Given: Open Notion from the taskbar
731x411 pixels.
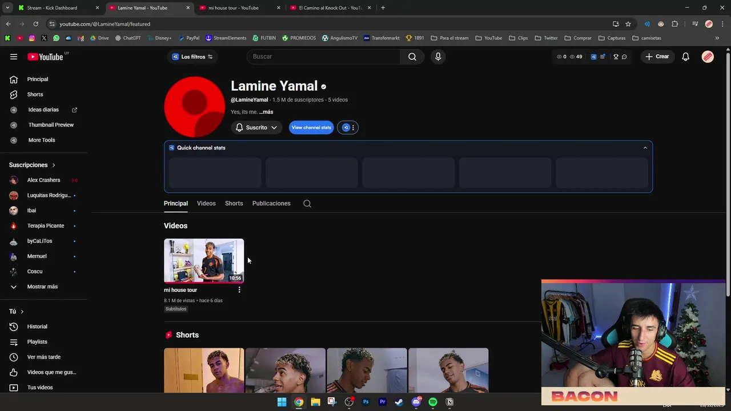Looking at the screenshot, I should pyautogui.click(x=449, y=402).
